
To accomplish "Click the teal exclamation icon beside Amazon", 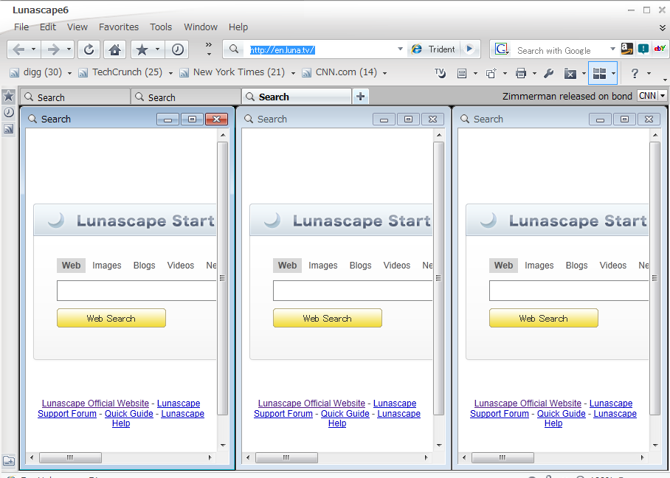I will click(643, 49).
